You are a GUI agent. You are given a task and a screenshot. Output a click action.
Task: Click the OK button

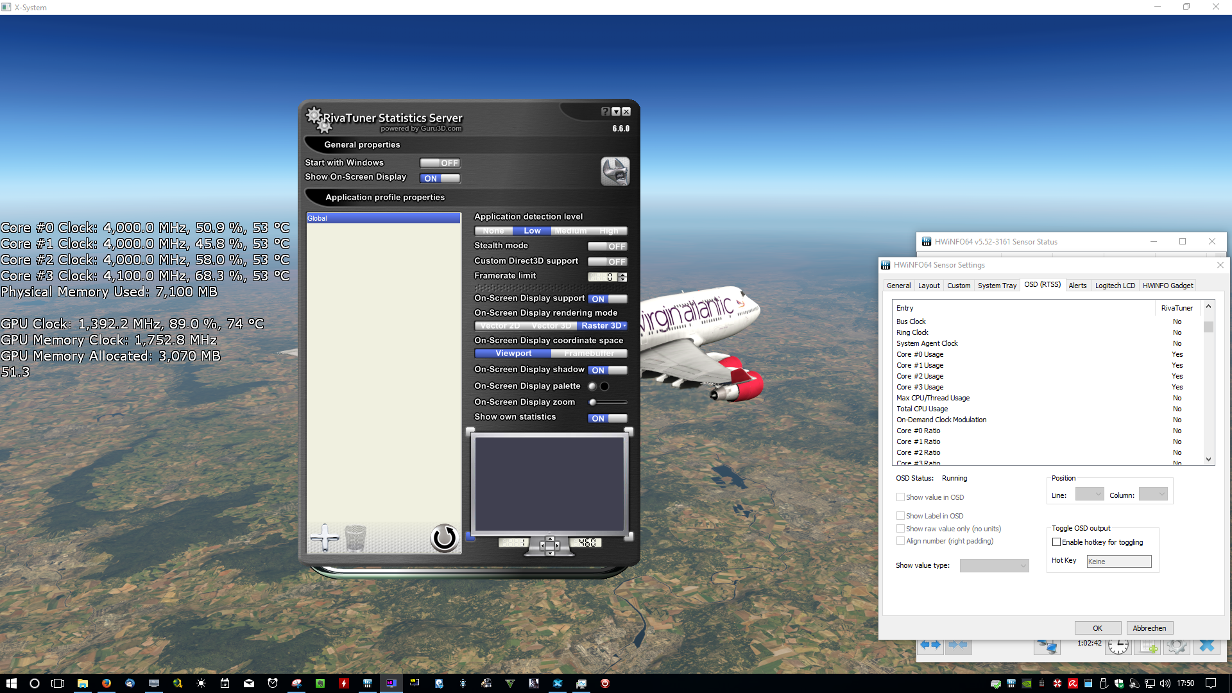[1097, 628]
